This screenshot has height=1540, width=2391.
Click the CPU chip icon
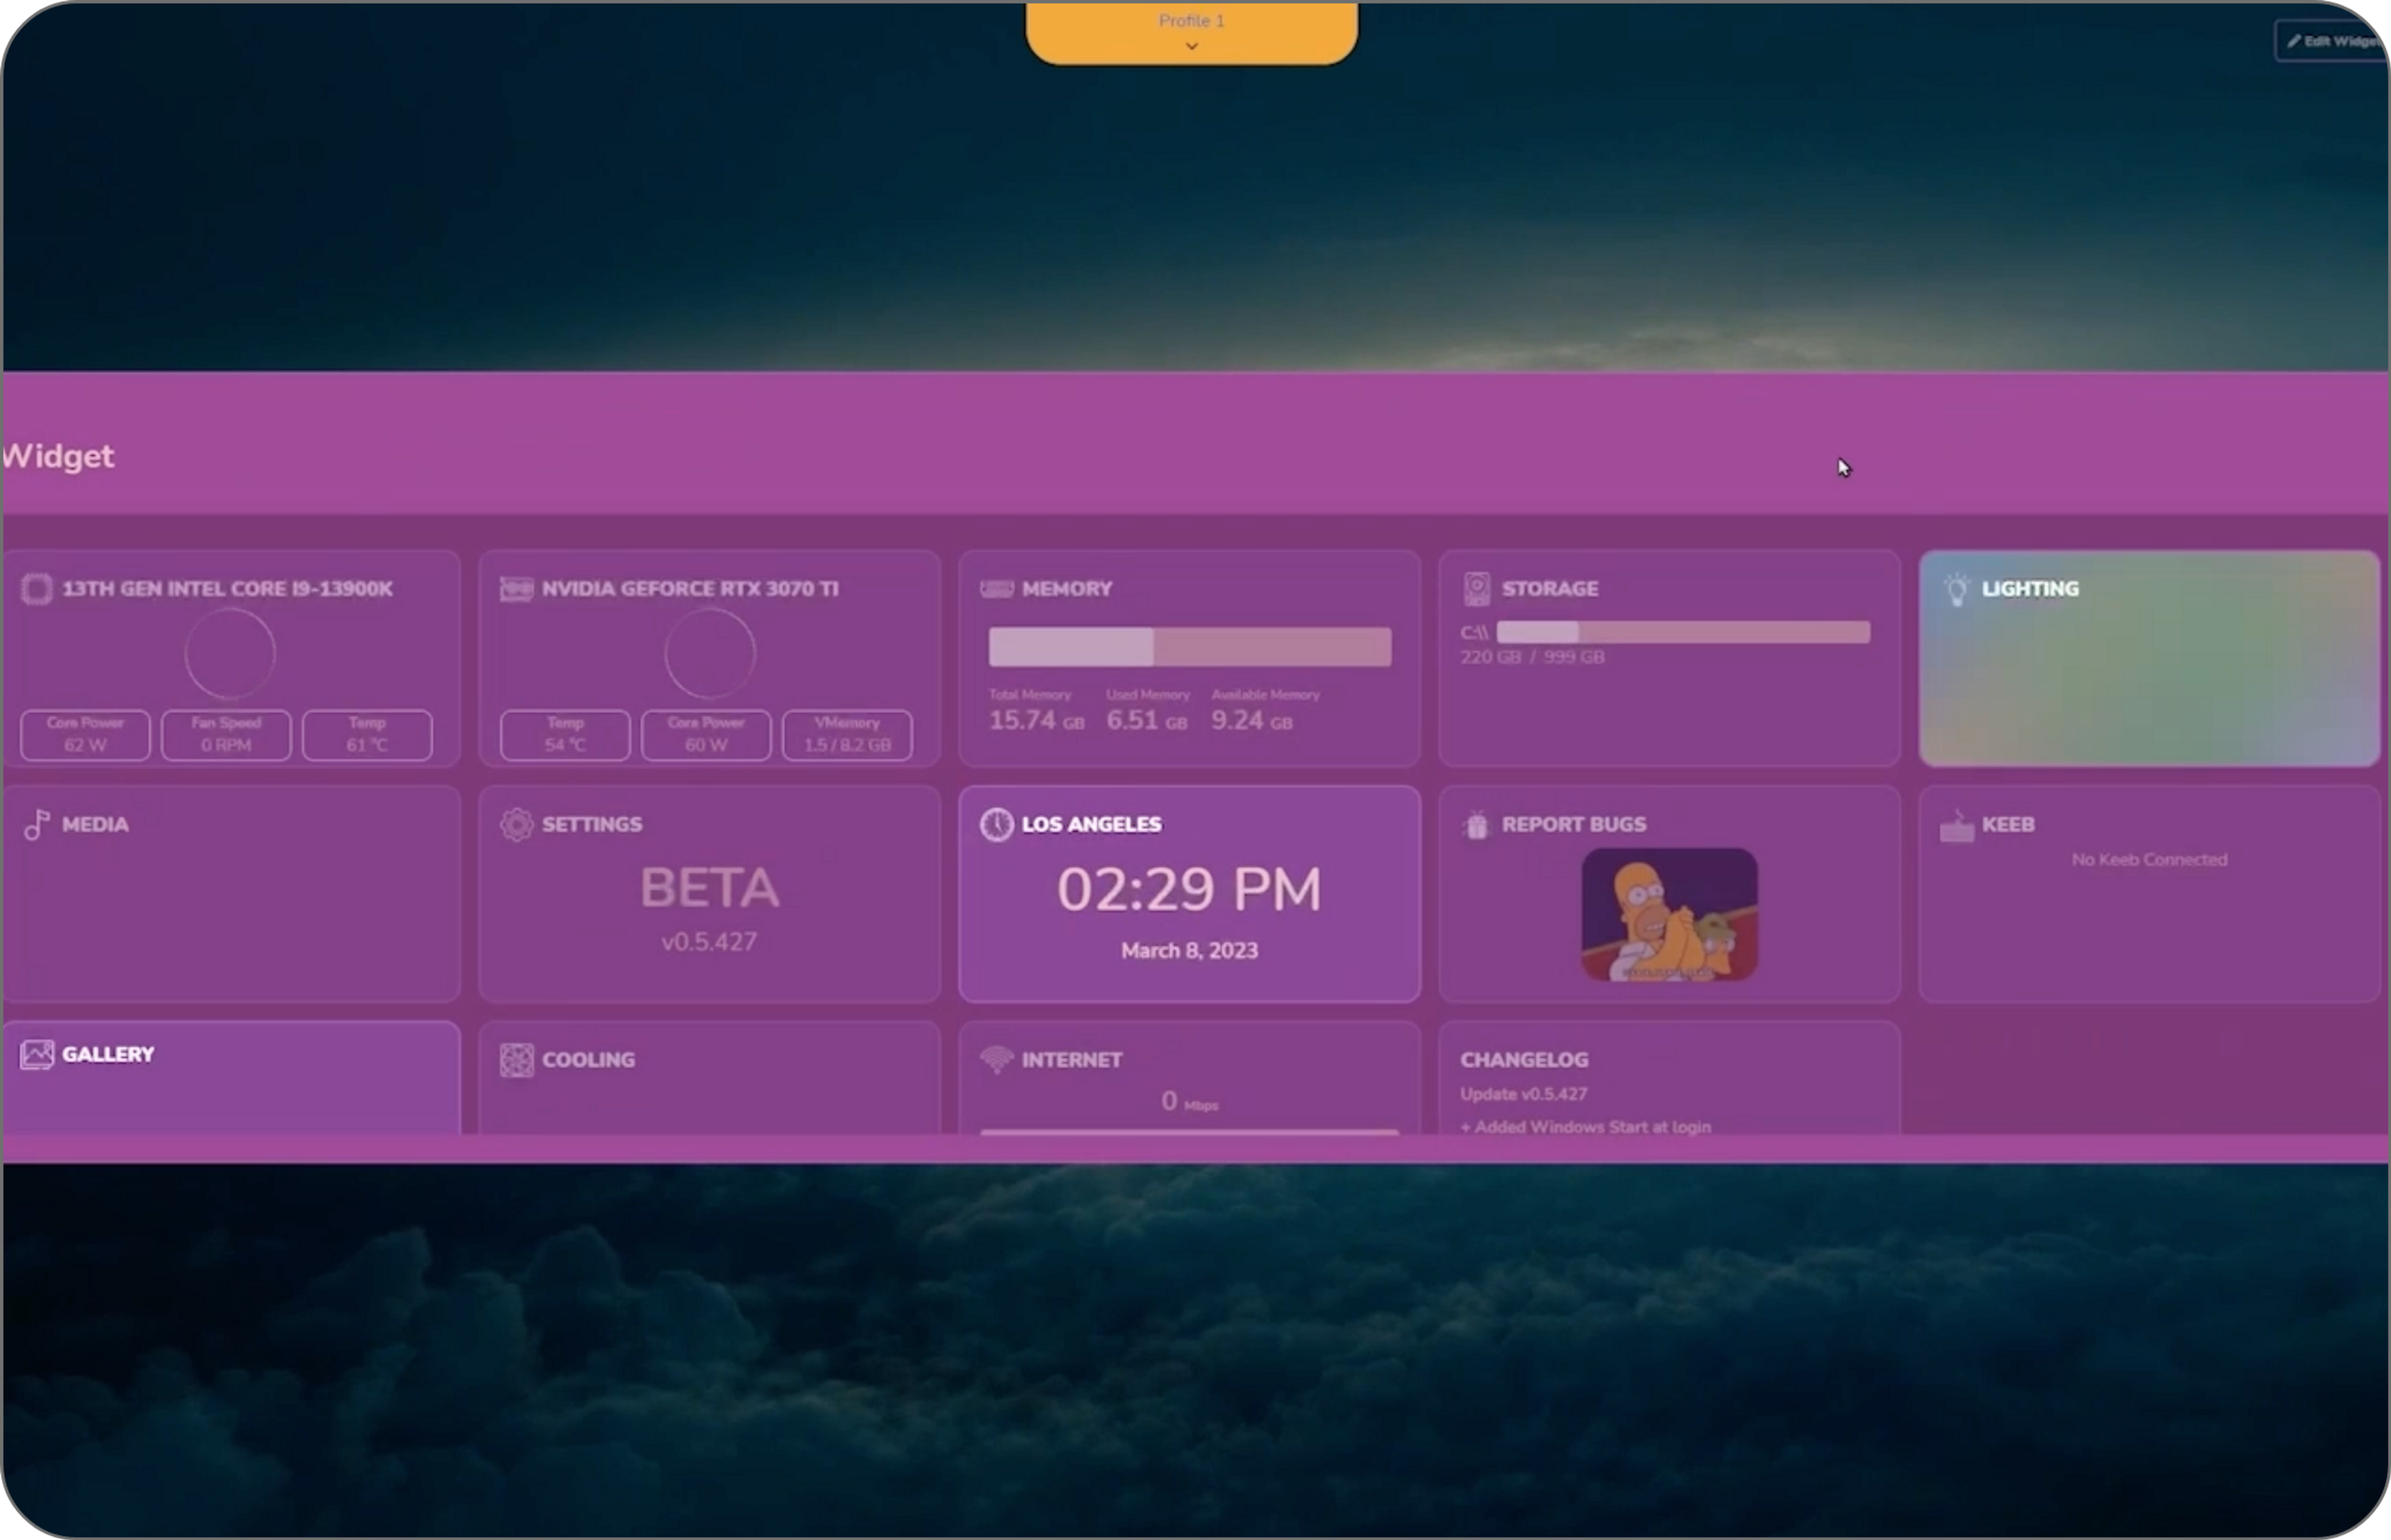coord(37,588)
